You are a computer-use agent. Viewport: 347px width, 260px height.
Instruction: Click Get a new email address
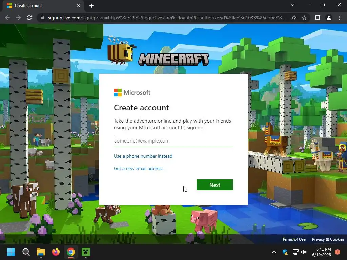(139, 168)
